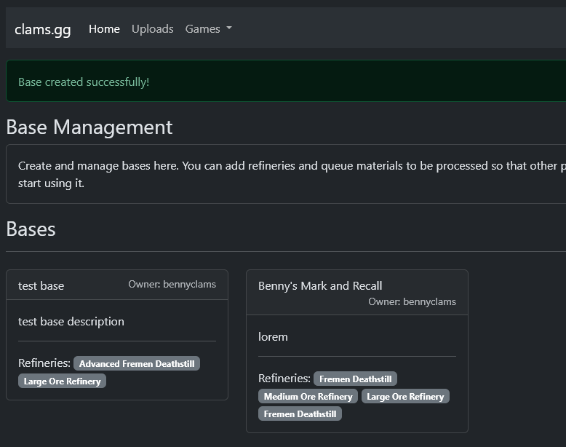Go to the Home nav item
Viewport: 566px width, 447px height.
click(x=104, y=29)
